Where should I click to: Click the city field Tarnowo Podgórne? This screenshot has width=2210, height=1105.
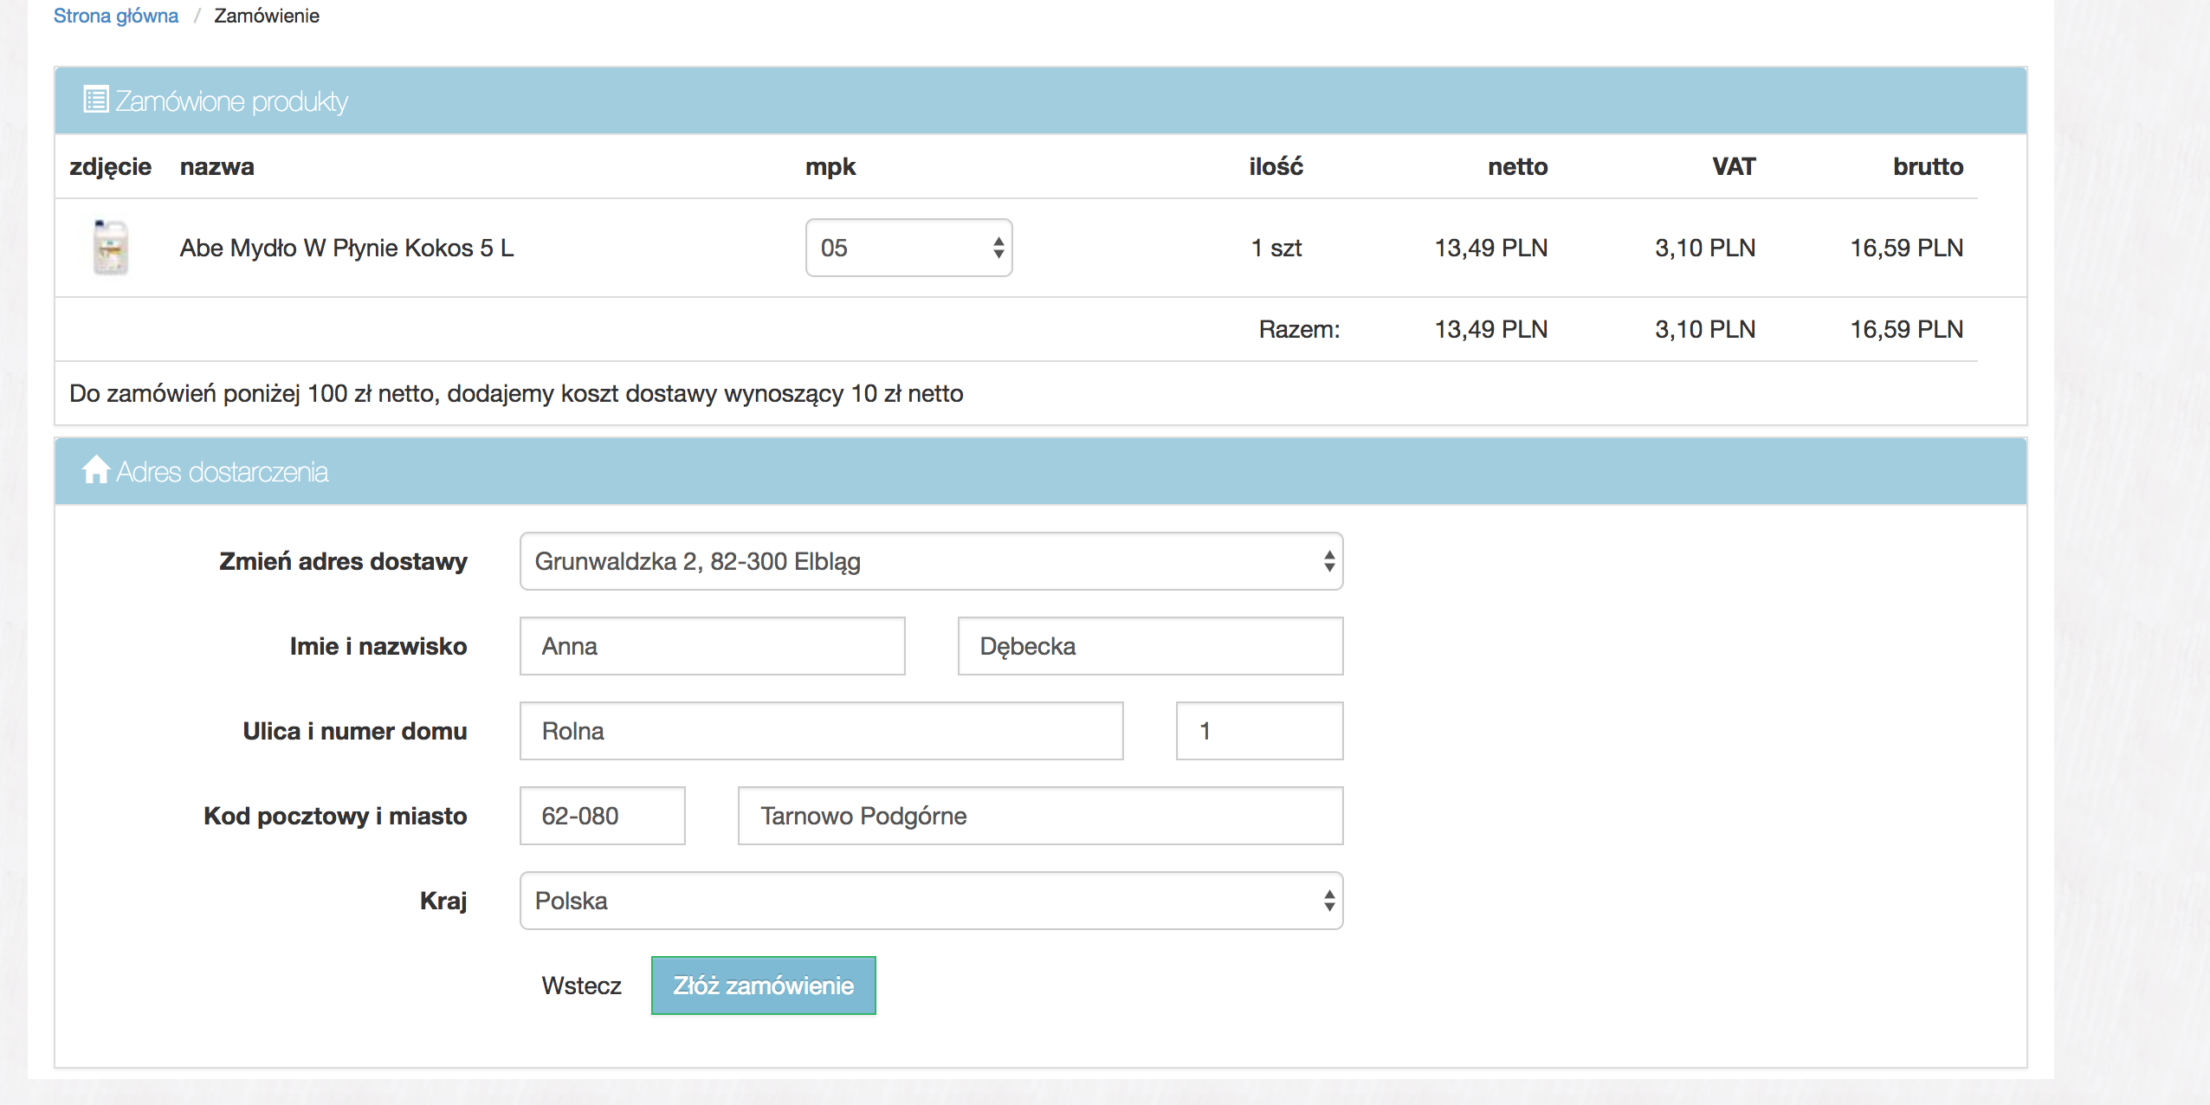click(1040, 816)
